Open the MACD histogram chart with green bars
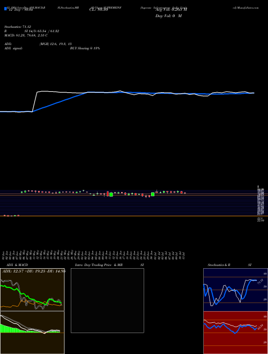Image resolution: width=268 pixels, height=354 pixels. click(x=32, y=333)
